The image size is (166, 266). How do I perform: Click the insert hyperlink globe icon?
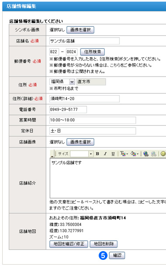tap(146, 154)
